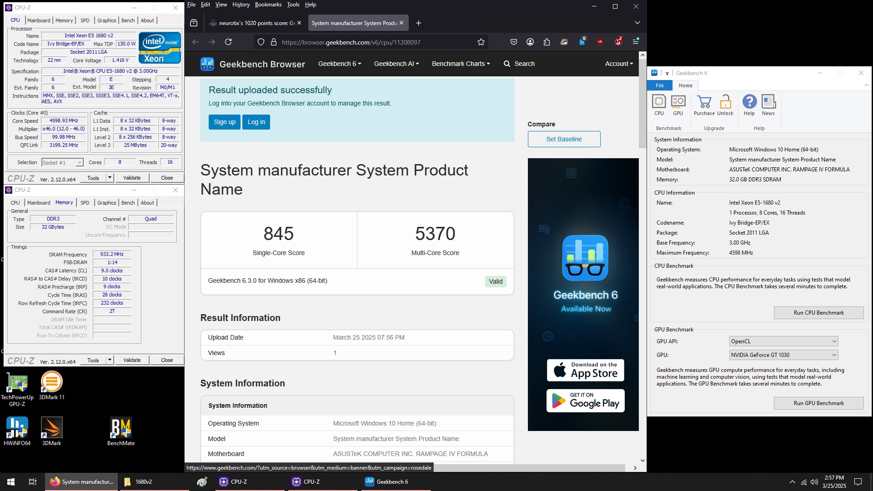Open a new Firefox tab with plus icon
The width and height of the screenshot is (873, 491).
(419, 23)
